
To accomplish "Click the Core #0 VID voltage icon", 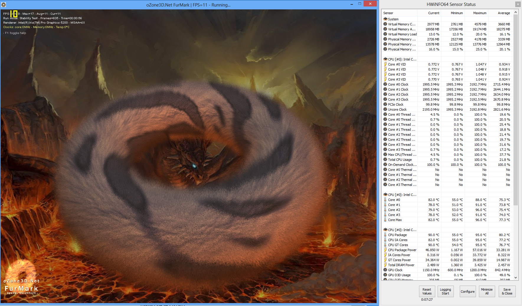I will pyautogui.click(x=385, y=64).
